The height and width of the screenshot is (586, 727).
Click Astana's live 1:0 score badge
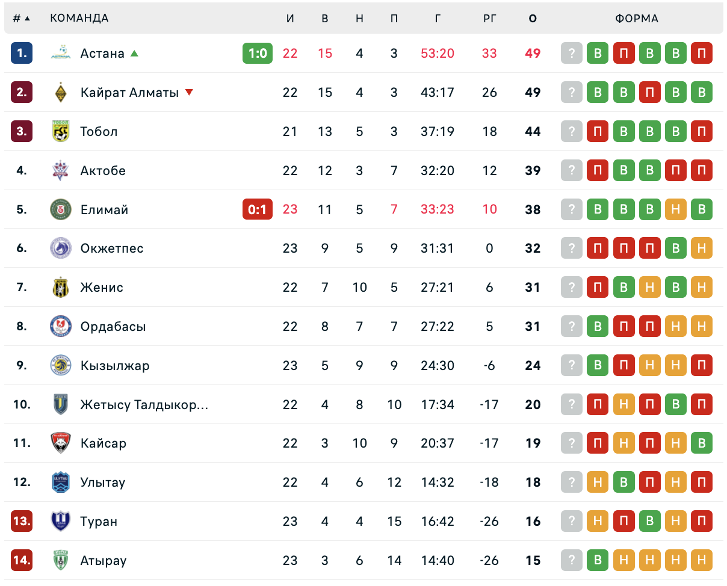(258, 53)
